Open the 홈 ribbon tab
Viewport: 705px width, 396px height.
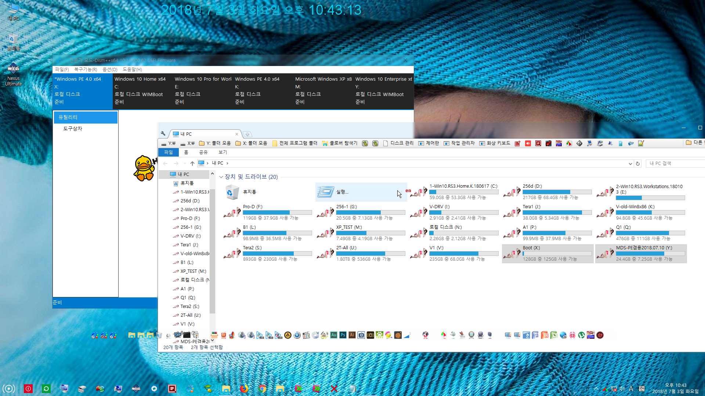(x=186, y=152)
